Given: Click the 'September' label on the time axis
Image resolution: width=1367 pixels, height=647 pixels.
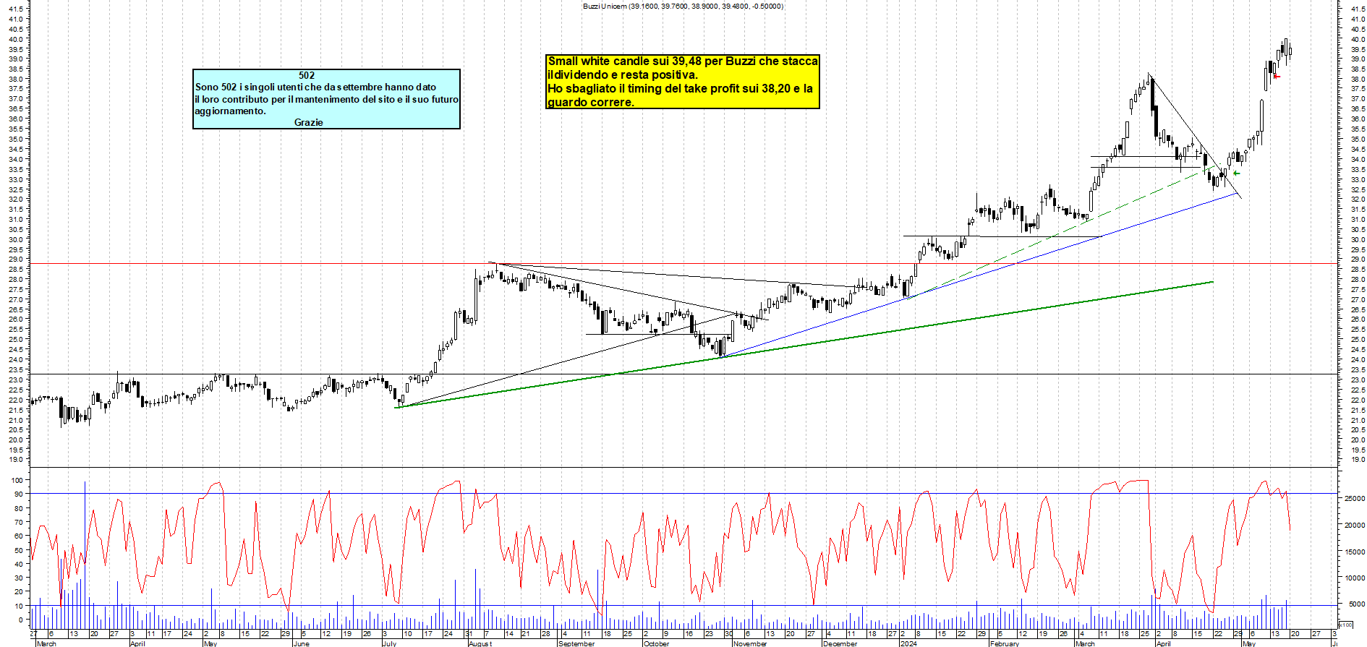Looking at the screenshot, I should pyautogui.click(x=576, y=643).
